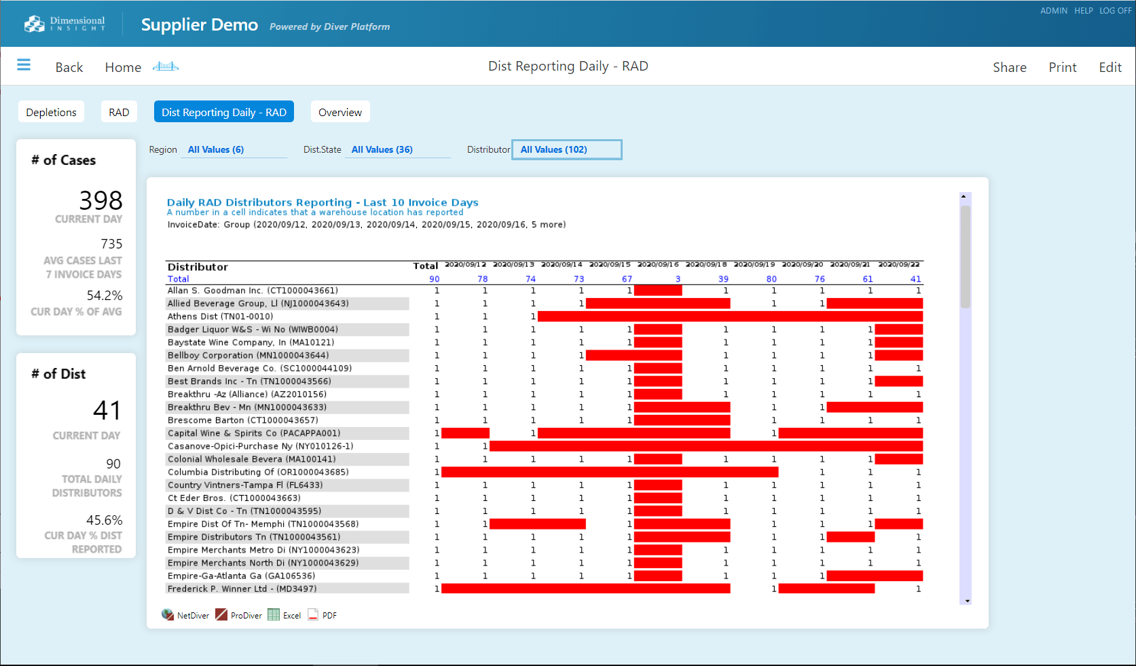The height and width of the screenshot is (666, 1136).
Task: Open the HELP link
Action: (x=1084, y=11)
